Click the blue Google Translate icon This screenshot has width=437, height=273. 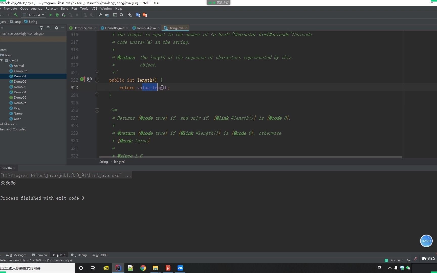tap(138, 15)
